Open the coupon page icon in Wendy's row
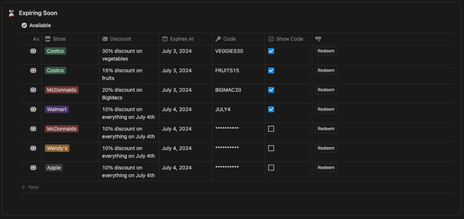This screenshot has height=219, width=464. point(33,148)
